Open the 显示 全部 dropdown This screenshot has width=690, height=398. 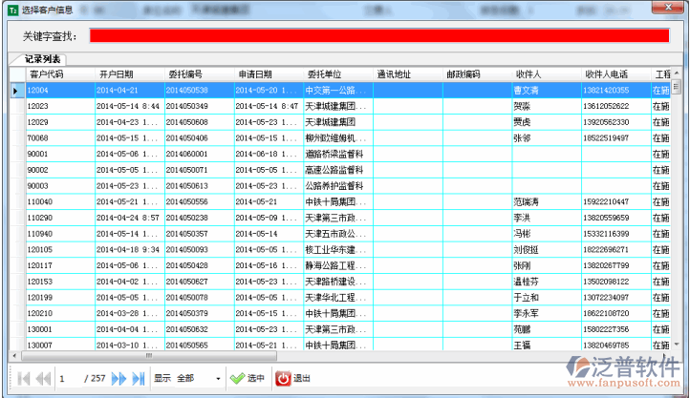tap(218, 378)
